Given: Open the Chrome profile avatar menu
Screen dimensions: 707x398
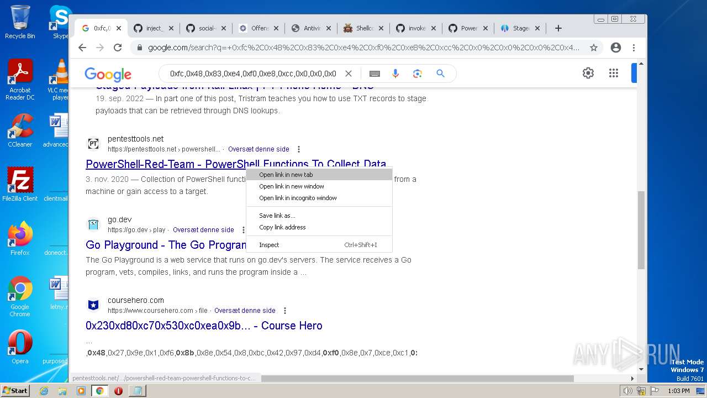Looking at the screenshot, I should (616, 48).
